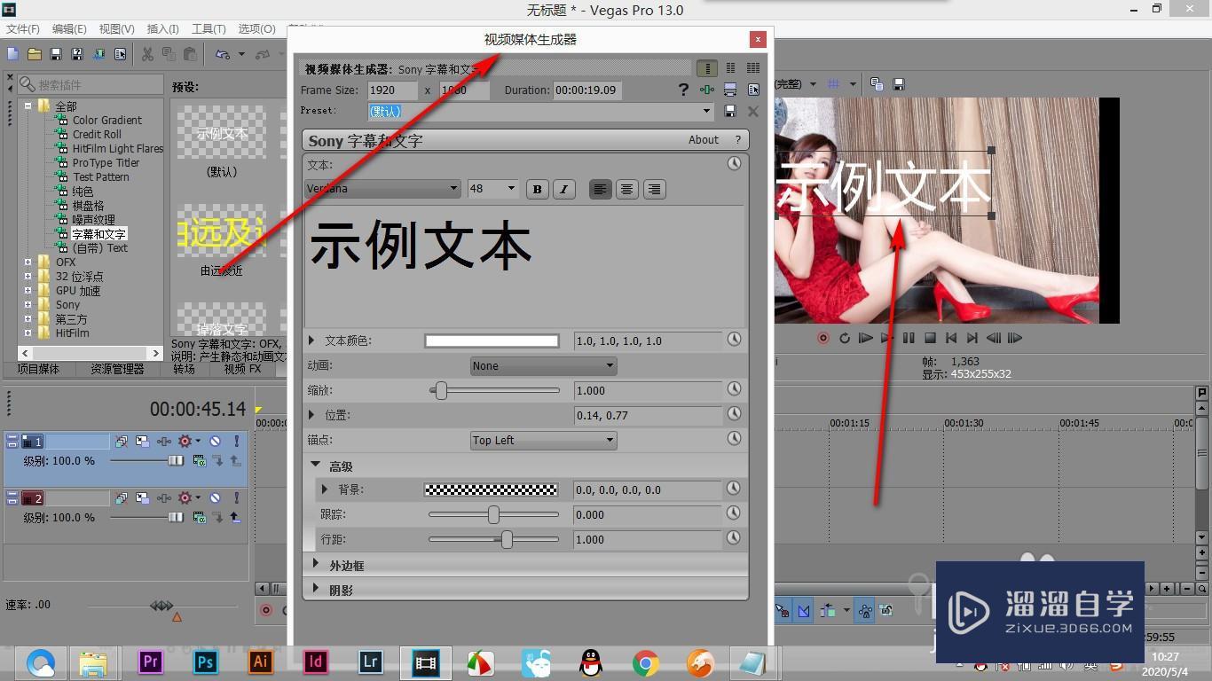Click animation clock icon for 锚点 row

[x=734, y=439]
